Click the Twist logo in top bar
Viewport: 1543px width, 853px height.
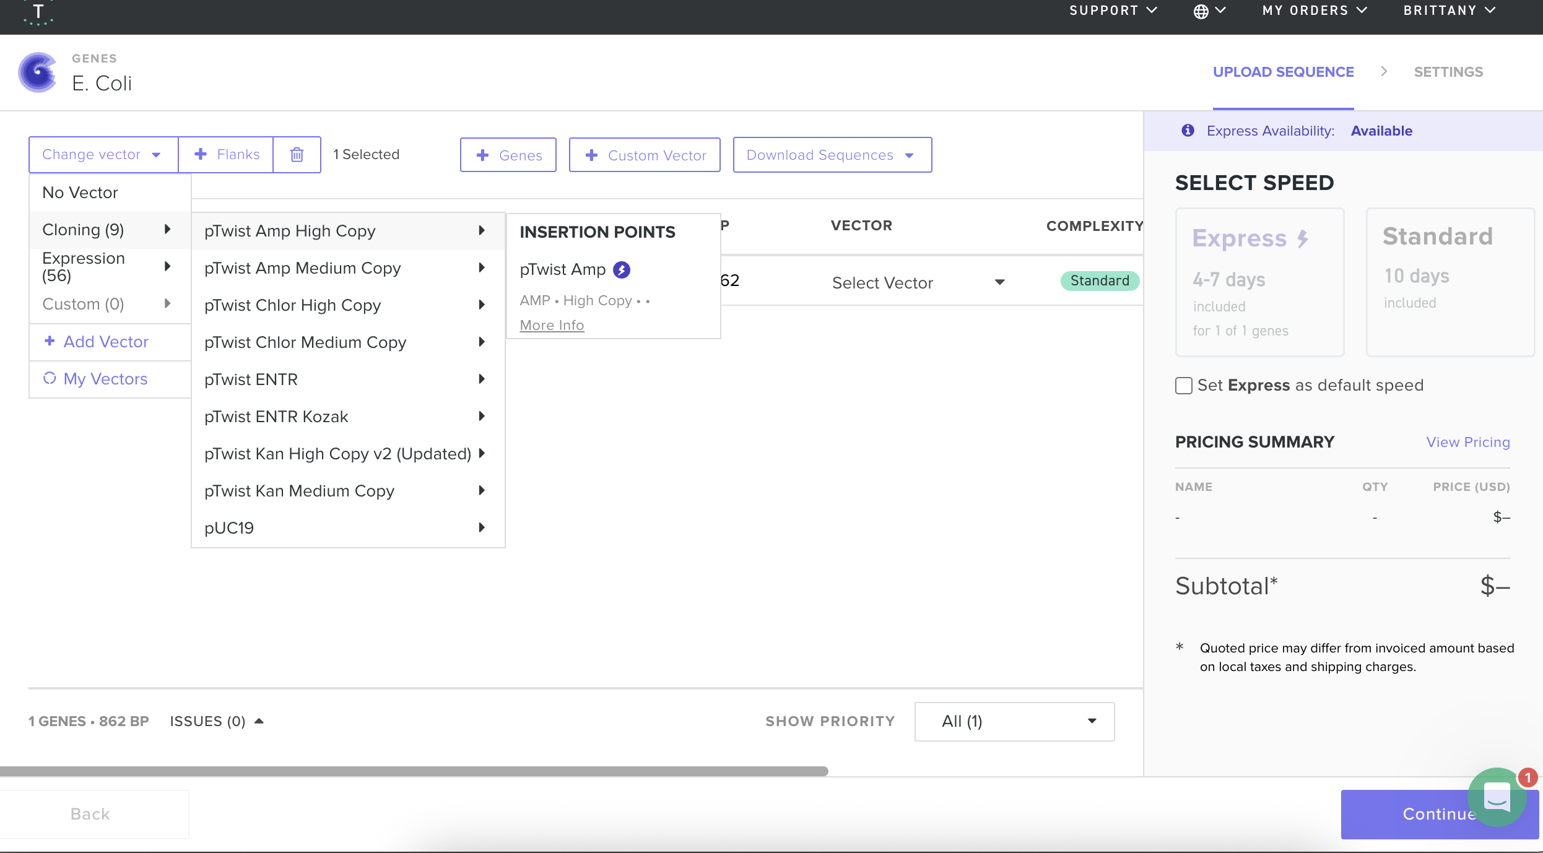tap(38, 12)
